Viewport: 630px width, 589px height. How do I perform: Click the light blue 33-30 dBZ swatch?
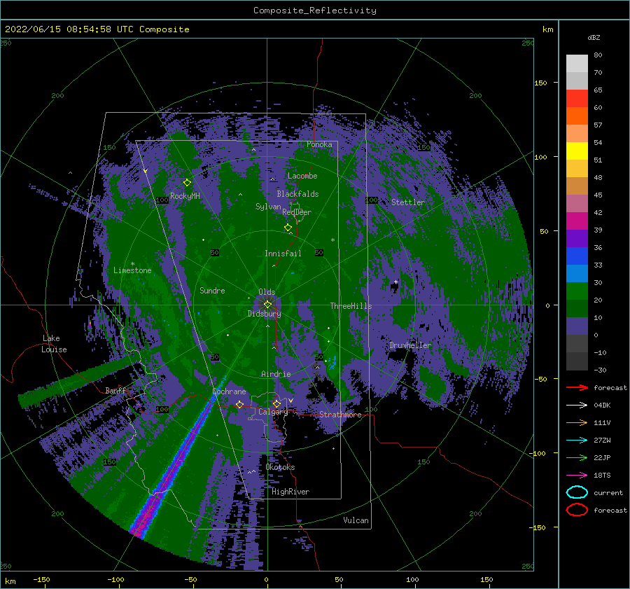(x=577, y=274)
